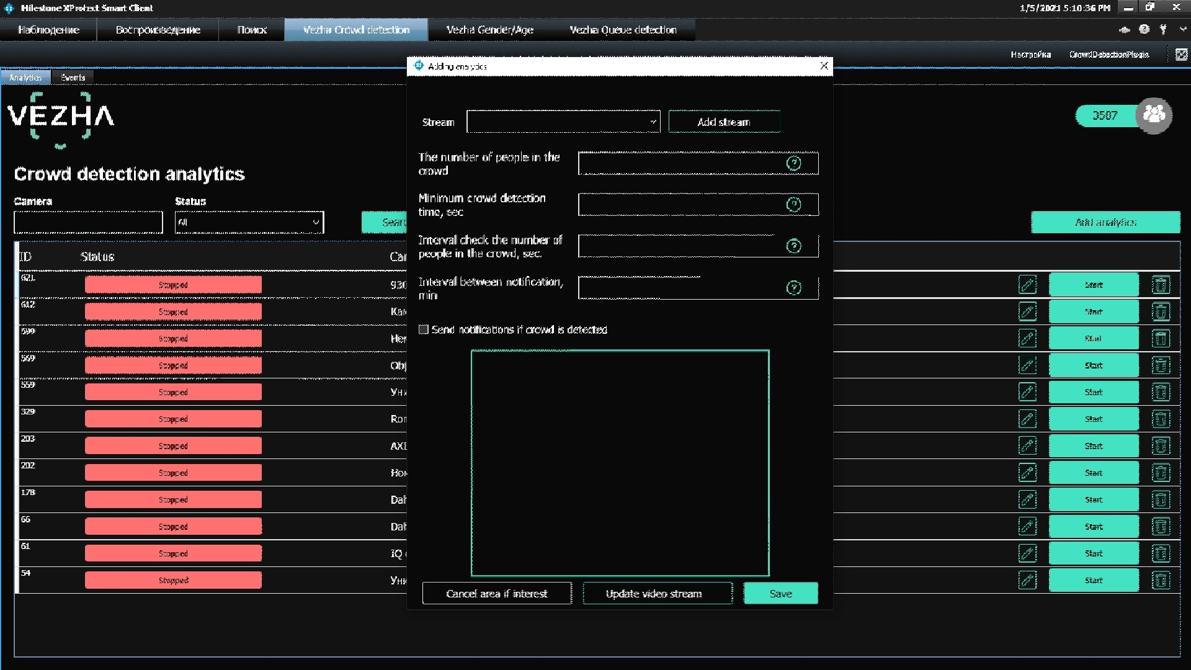Click the edit pencil icon for row 559
Image resolution: width=1191 pixels, height=670 pixels.
1027,392
